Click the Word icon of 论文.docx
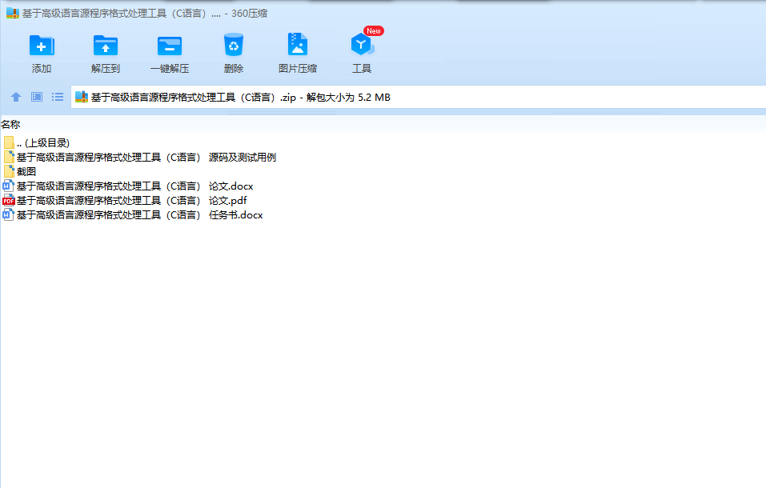Screen dimensions: 766x488 (x=8, y=186)
